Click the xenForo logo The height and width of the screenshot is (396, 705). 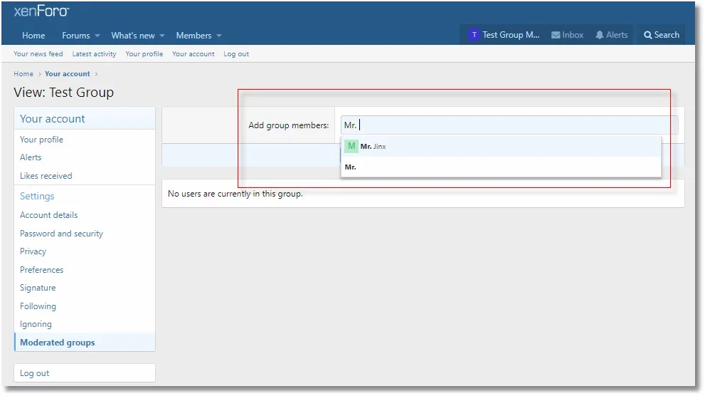pos(41,11)
